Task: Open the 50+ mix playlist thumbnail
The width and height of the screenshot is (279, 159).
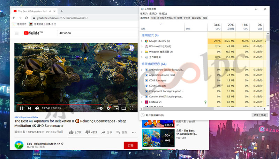Action: 158,138
